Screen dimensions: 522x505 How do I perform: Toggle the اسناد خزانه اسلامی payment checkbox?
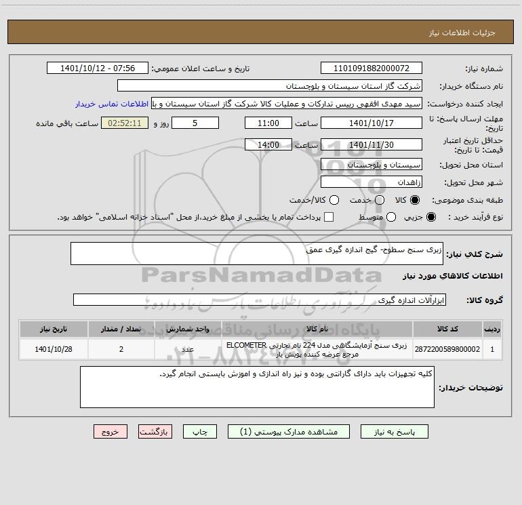tap(329, 217)
